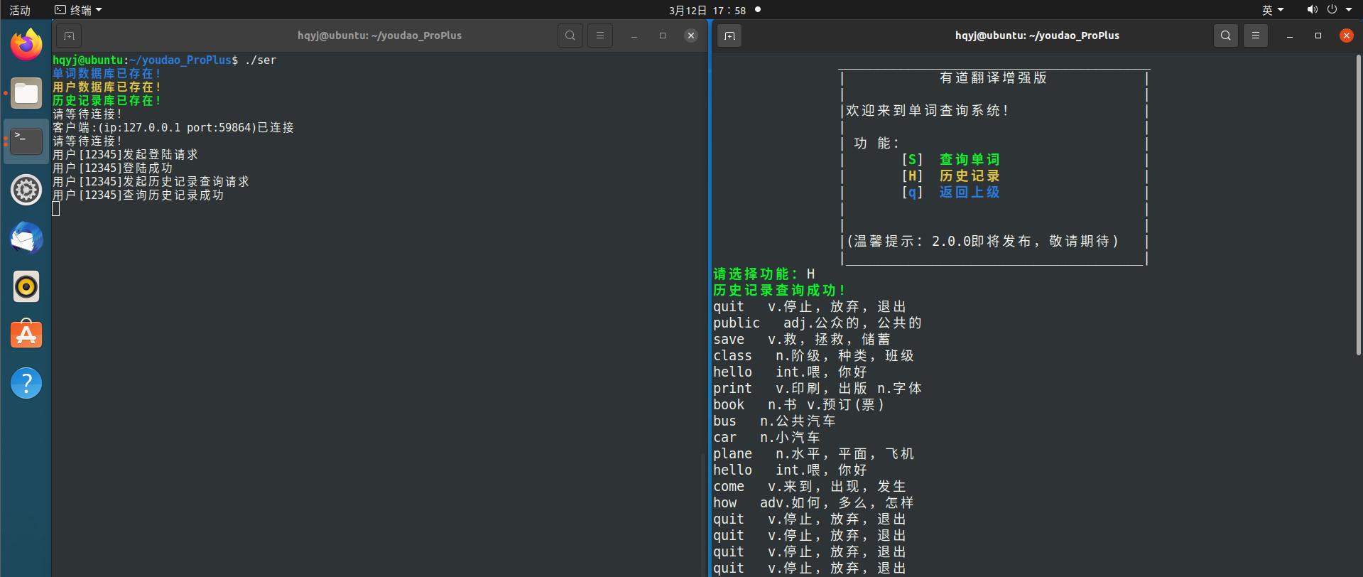Click new tab icon in left terminal

[x=69, y=36]
